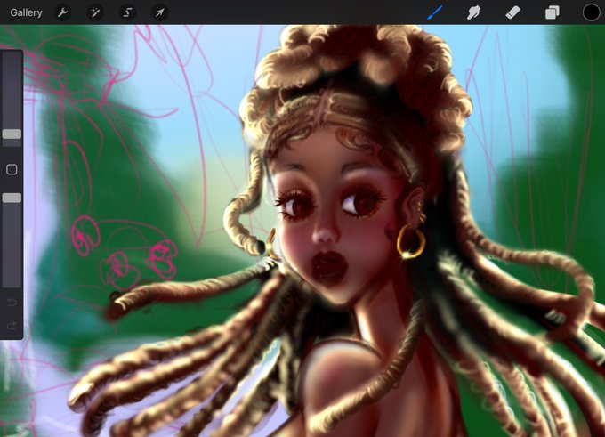Open the Layers panel

coord(553,12)
